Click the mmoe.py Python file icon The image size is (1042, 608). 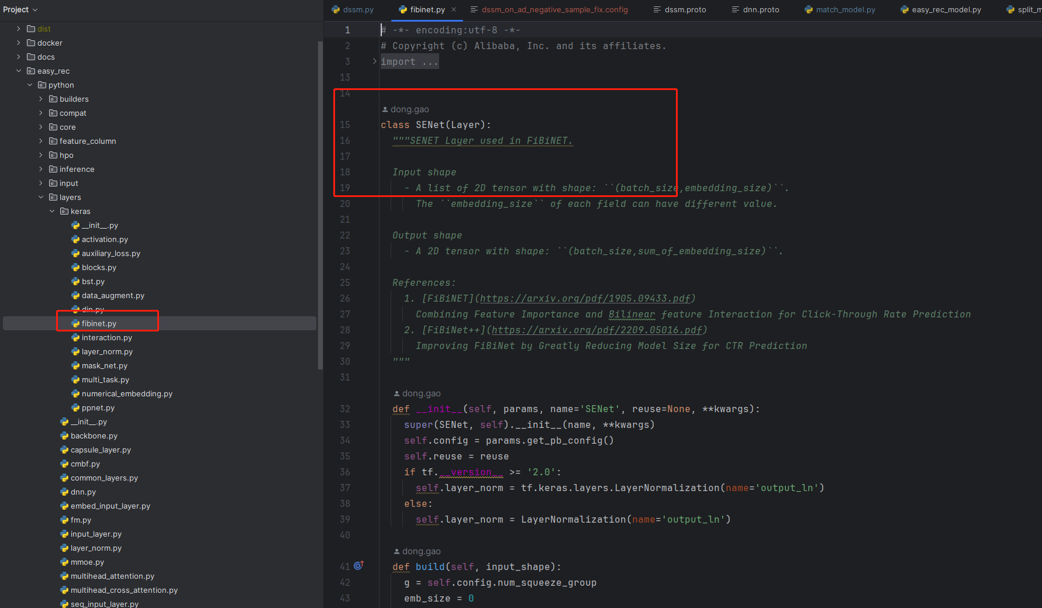point(64,562)
